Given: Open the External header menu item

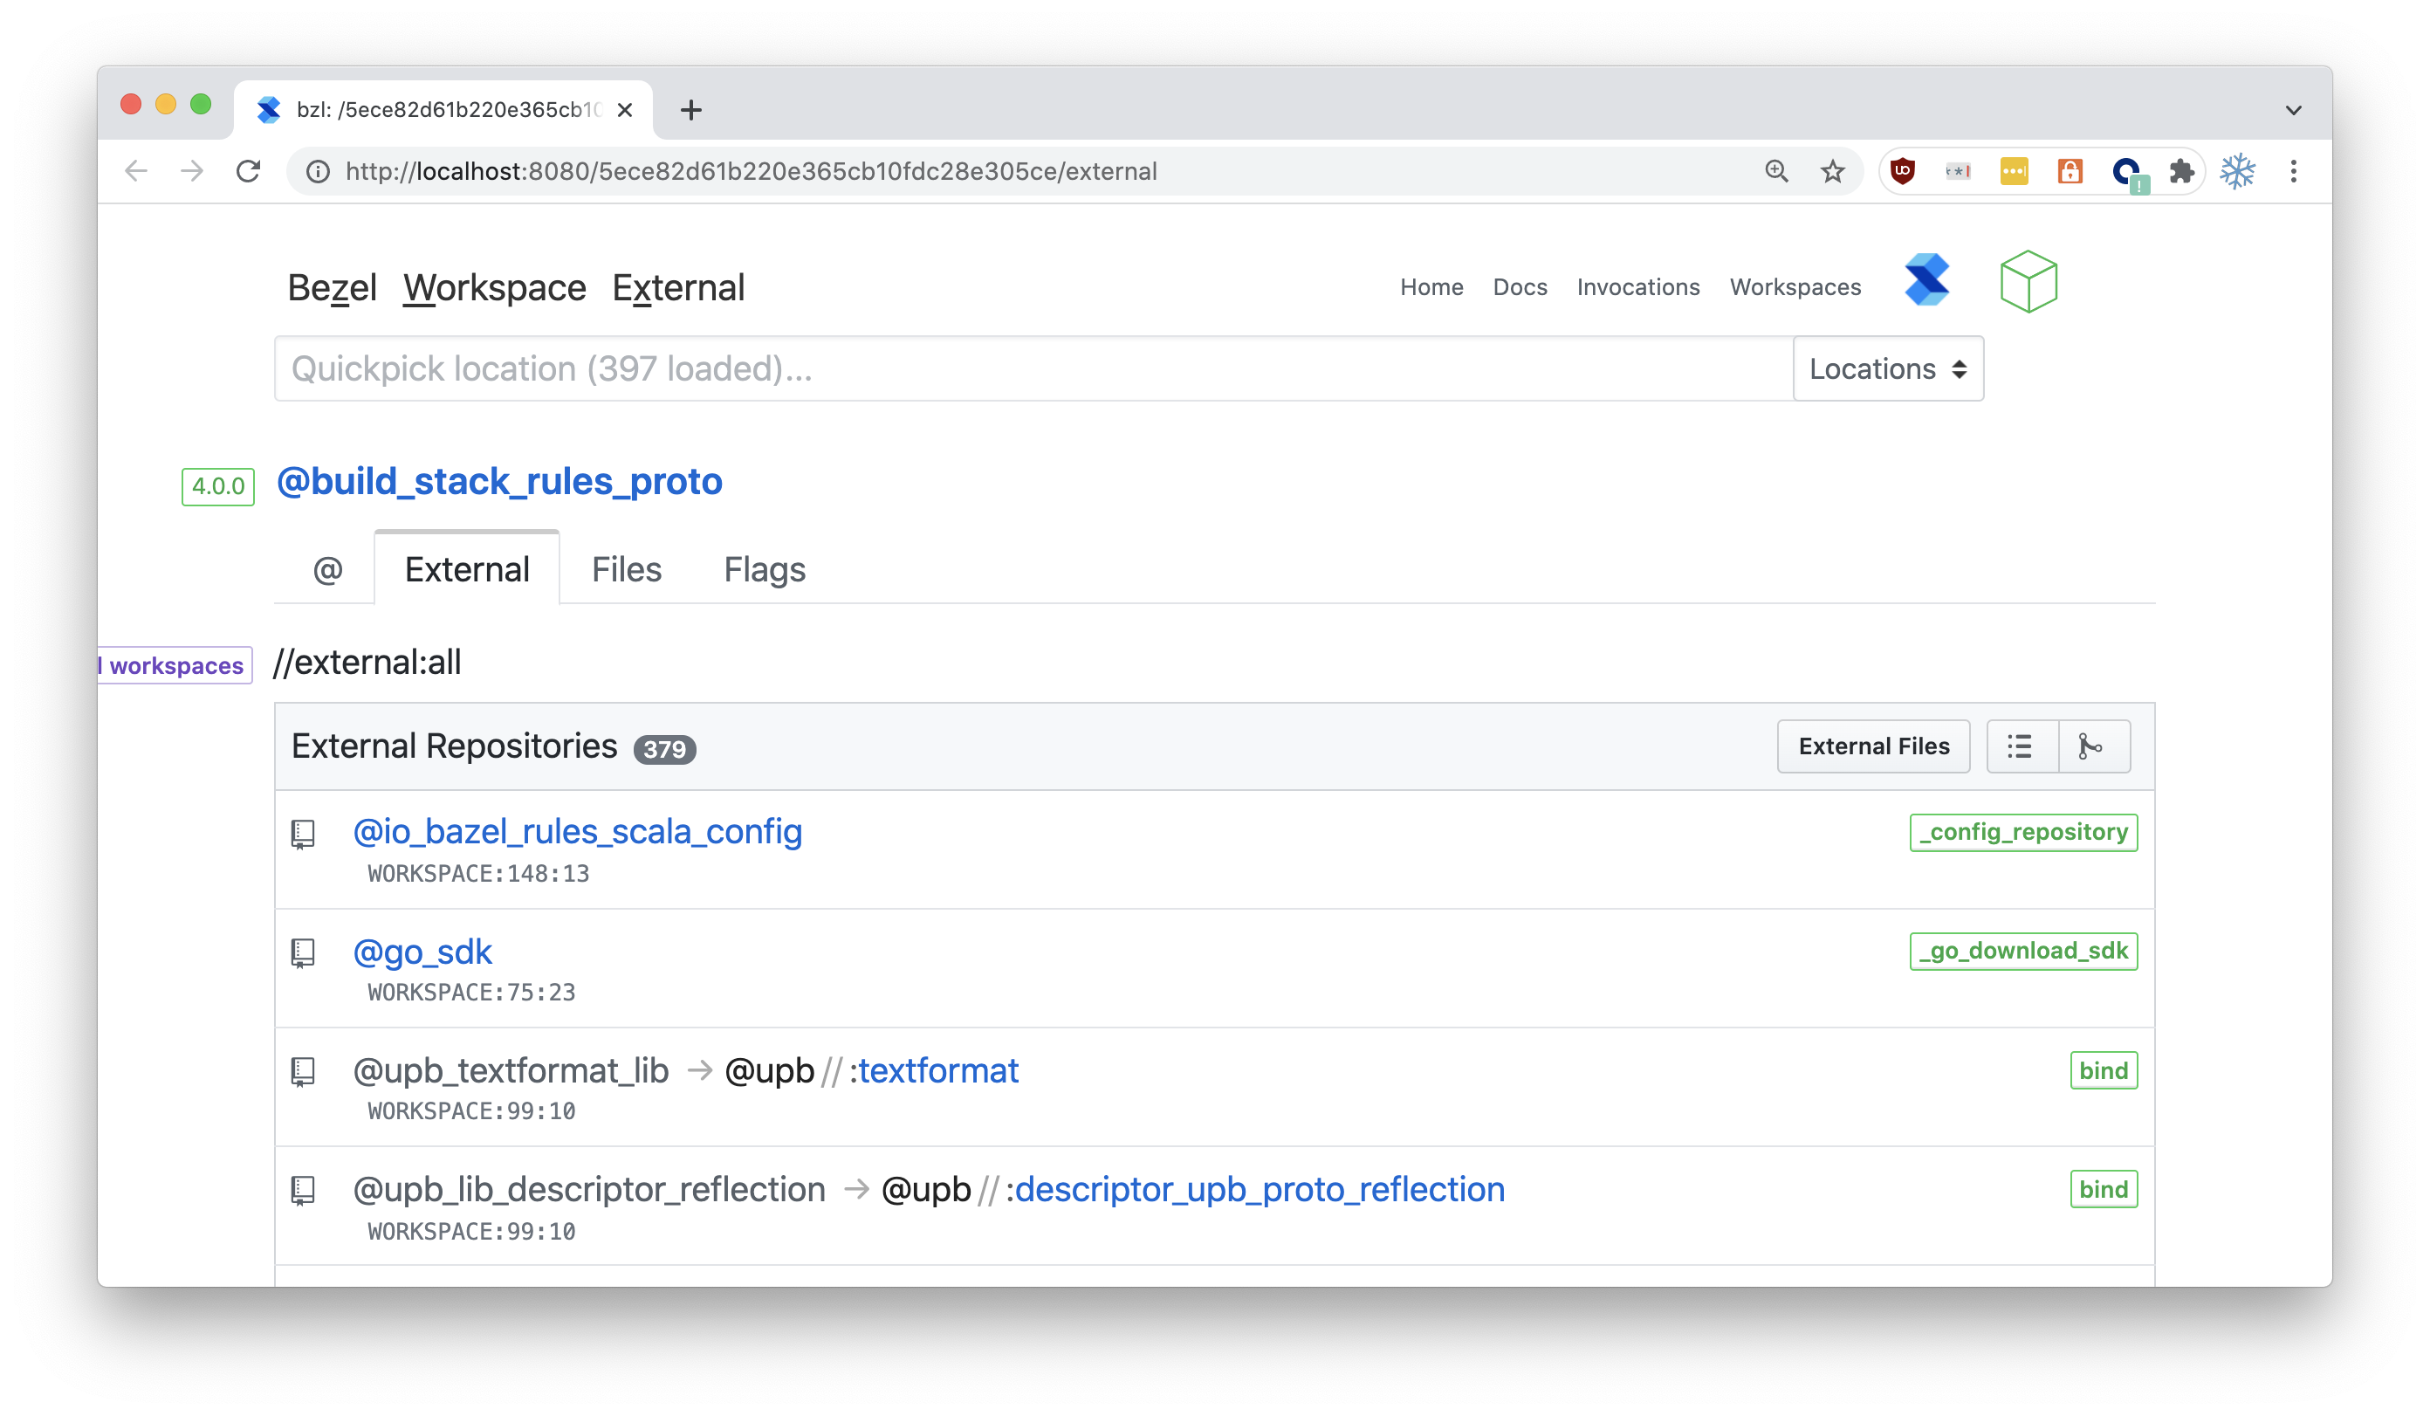Looking at the screenshot, I should (678, 287).
